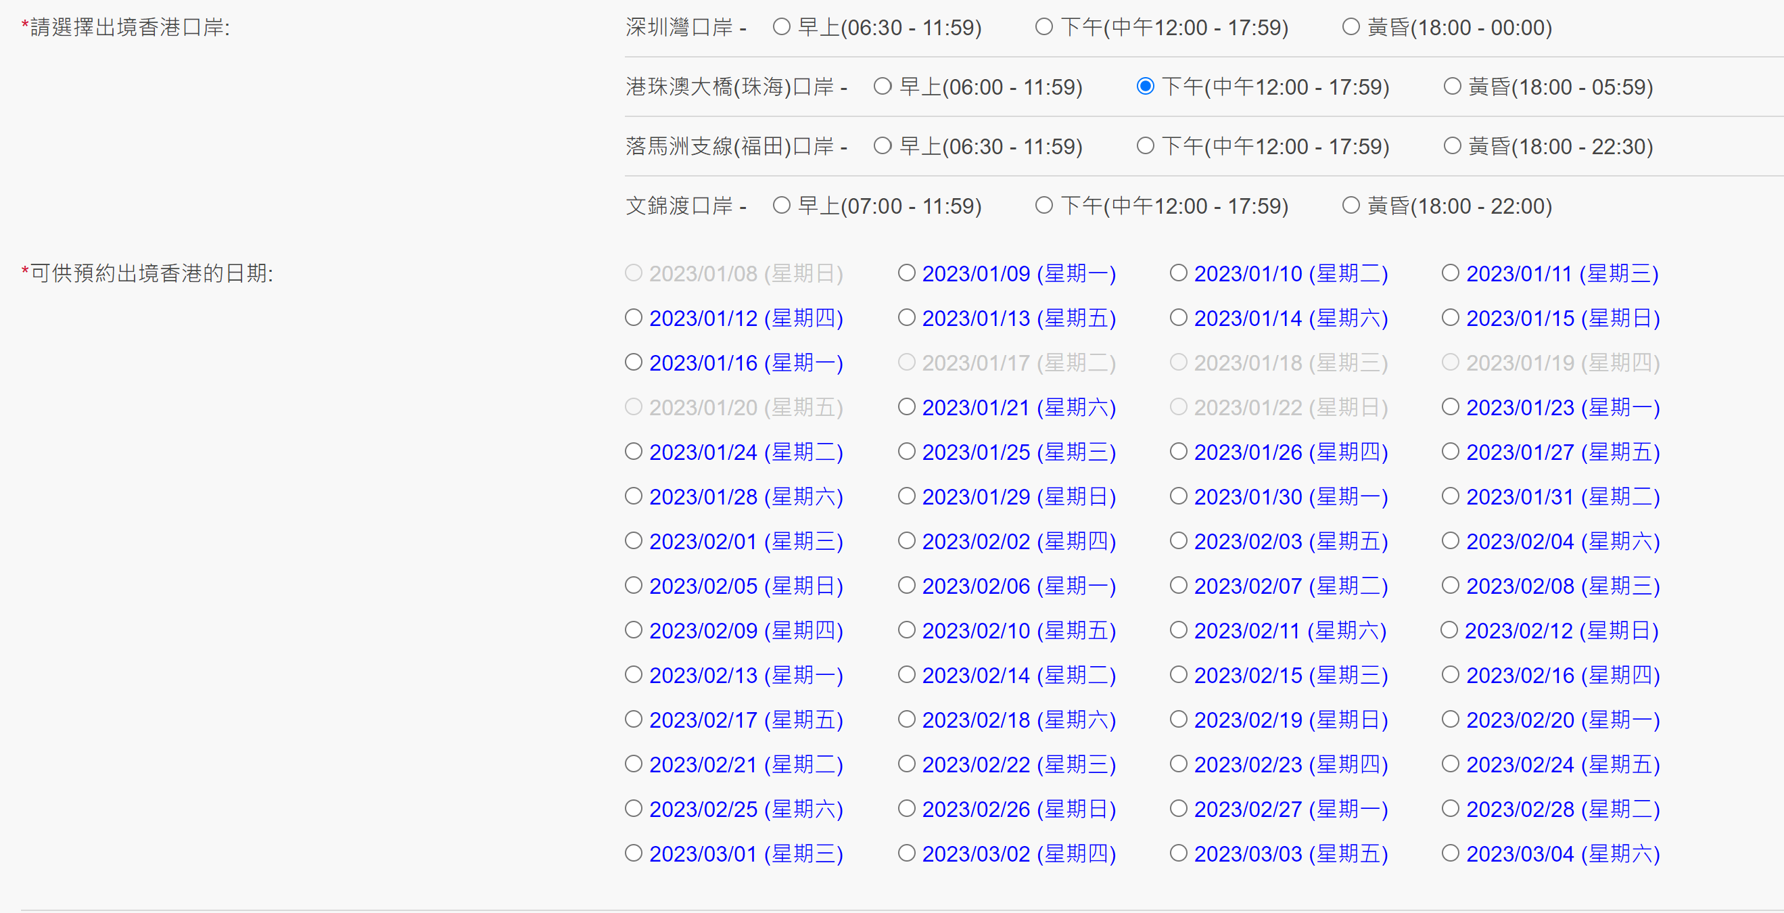1784x913 pixels.
Task: Choose date 2023/02/15 (星期三)
Action: pyautogui.click(x=1178, y=675)
